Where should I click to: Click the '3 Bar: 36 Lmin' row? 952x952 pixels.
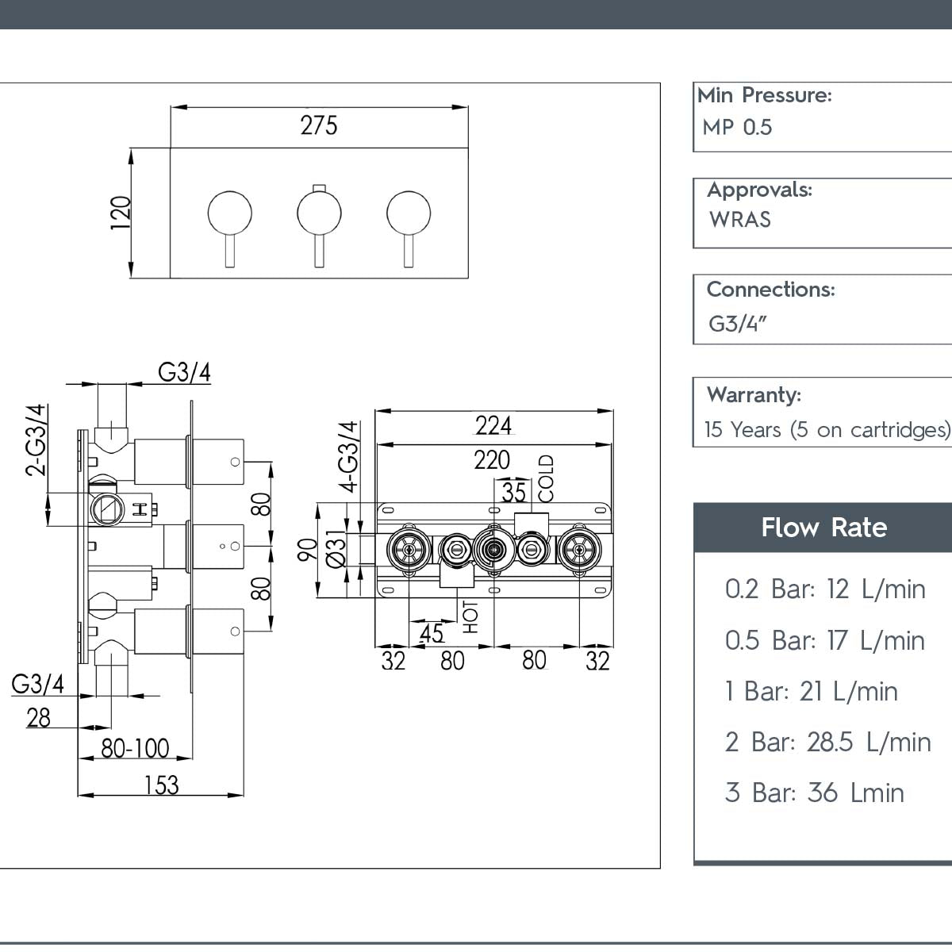[815, 793]
